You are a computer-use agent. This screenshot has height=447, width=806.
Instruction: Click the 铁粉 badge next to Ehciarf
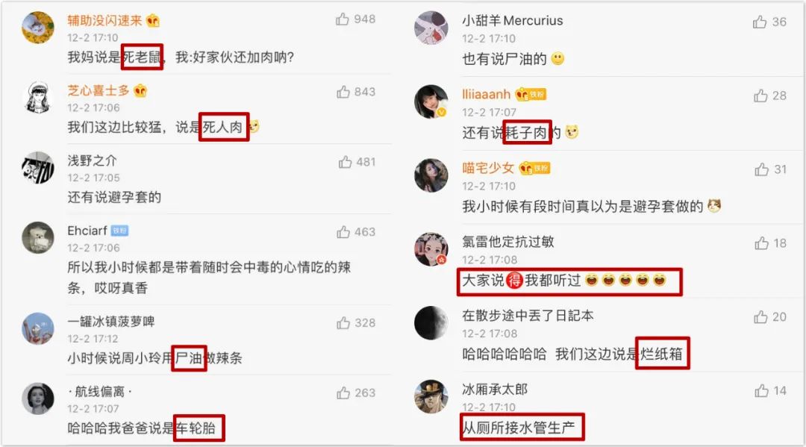click(x=119, y=231)
